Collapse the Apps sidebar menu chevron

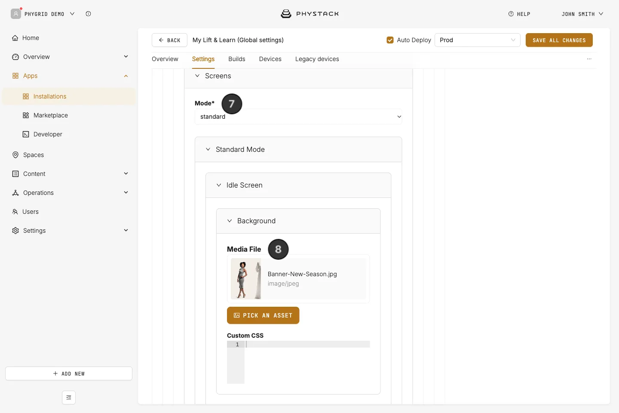pyautogui.click(x=126, y=76)
